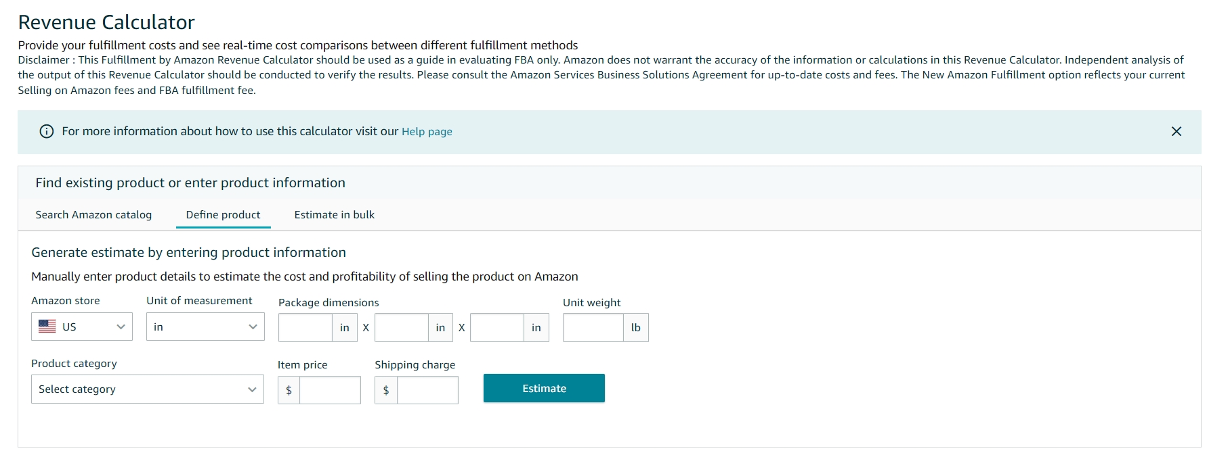Switch to Search Amazon catalog tab
1207x457 pixels.
click(93, 215)
